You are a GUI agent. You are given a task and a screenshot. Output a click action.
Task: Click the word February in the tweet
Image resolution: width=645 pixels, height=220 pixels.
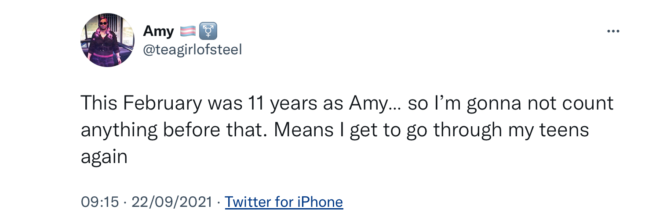point(162,104)
